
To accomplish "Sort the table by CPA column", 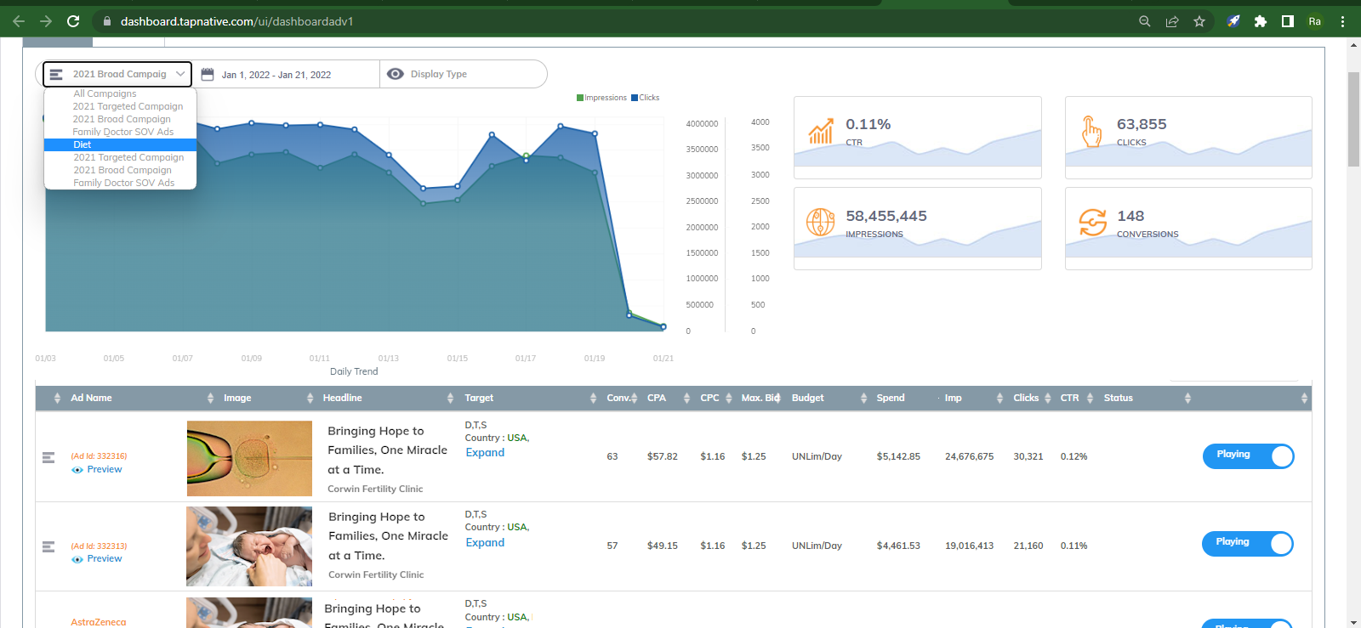I will point(686,398).
